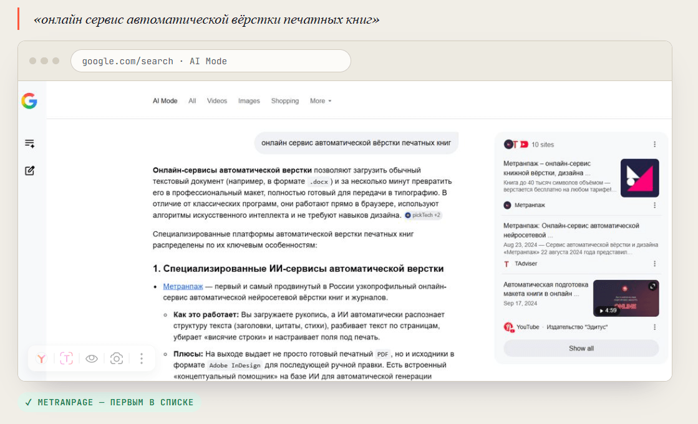Open options menu for TAdviser source
The width and height of the screenshot is (698, 424).
click(x=654, y=263)
